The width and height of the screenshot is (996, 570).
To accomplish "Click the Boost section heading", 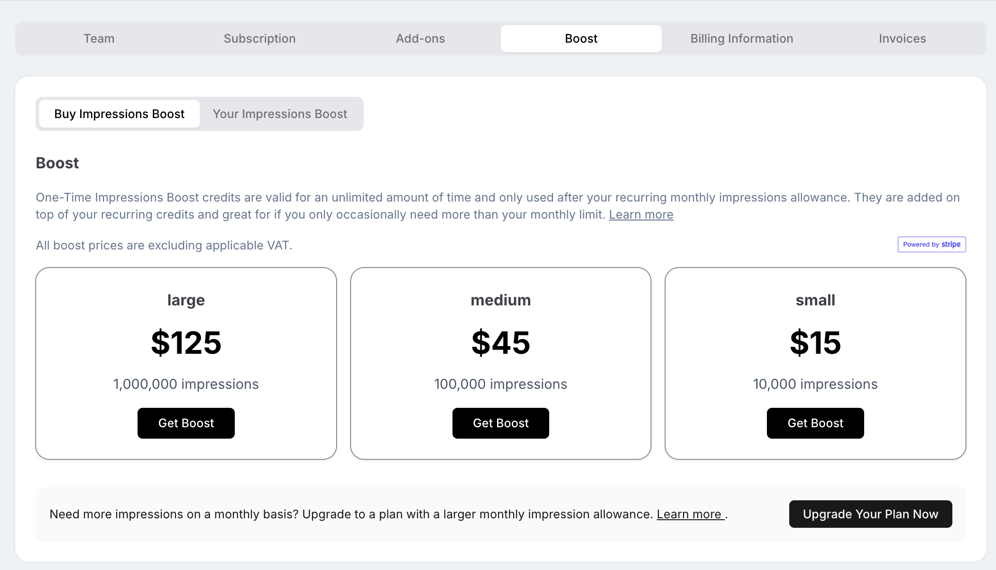I will (57, 163).
